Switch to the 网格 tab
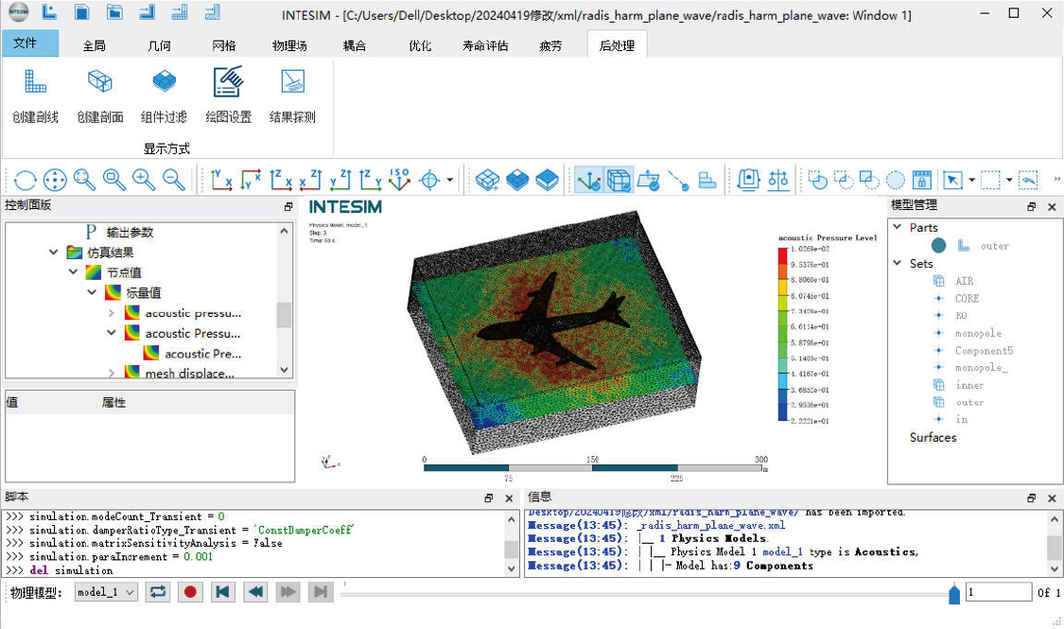1064x629 pixels. pos(223,45)
